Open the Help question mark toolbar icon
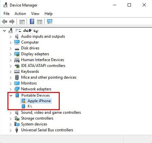Image resolution: width=152 pixels, height=143 pixels. click(32, 21)
